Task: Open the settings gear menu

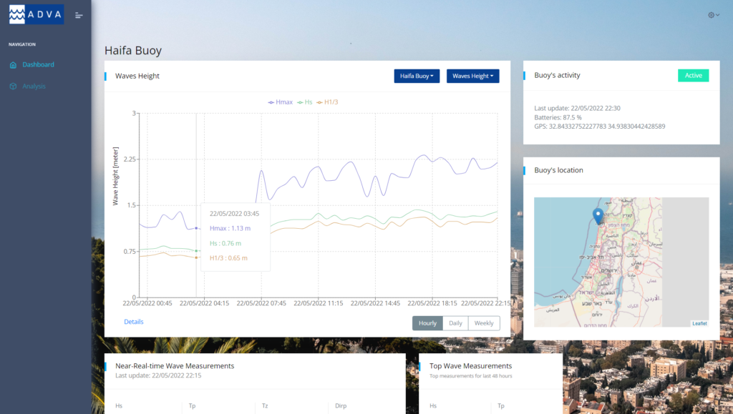Action: (712, 15)
